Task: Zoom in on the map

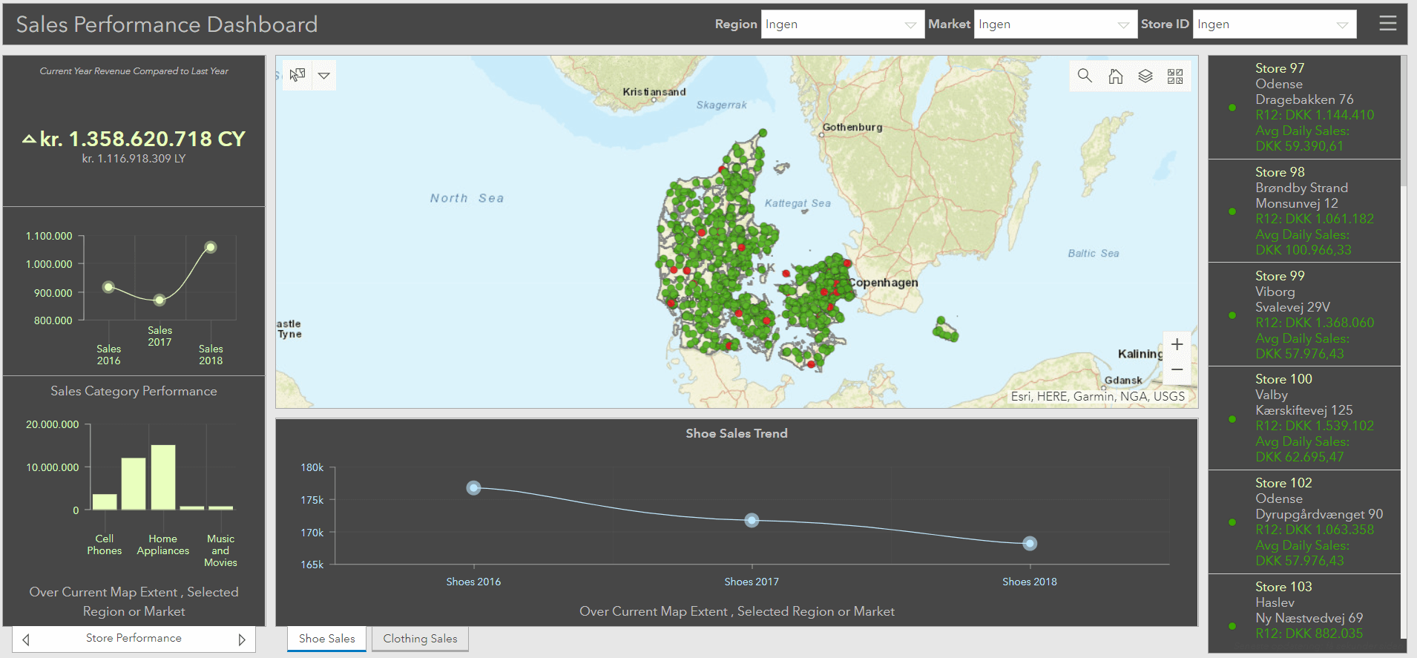Action: click(1177, 344)
